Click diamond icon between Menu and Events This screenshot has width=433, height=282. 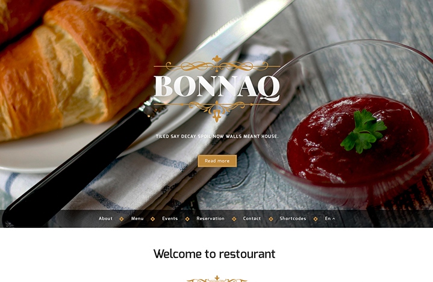(x=153, y=219)
